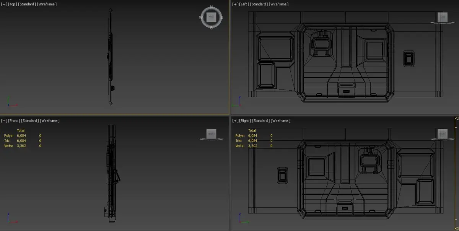This screenshot has width=459, height=231.
Task: Open the [Standard] menu in Front viewport
Action: (x=30, y=120)
